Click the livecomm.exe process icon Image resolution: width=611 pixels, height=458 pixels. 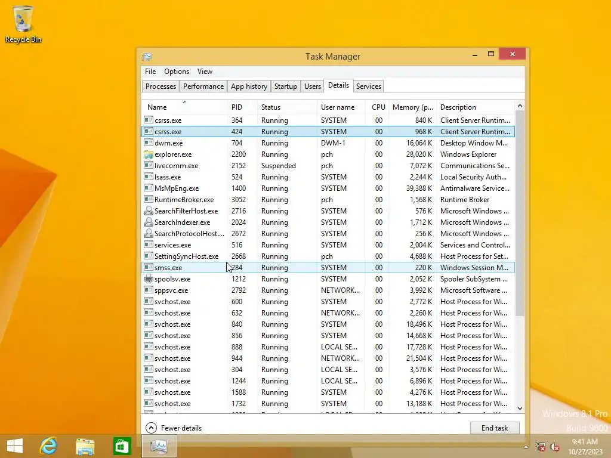tap(148, 166)
